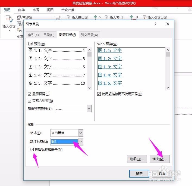Switch to Table of Authorities (引文目录) tab

point(89,35)
